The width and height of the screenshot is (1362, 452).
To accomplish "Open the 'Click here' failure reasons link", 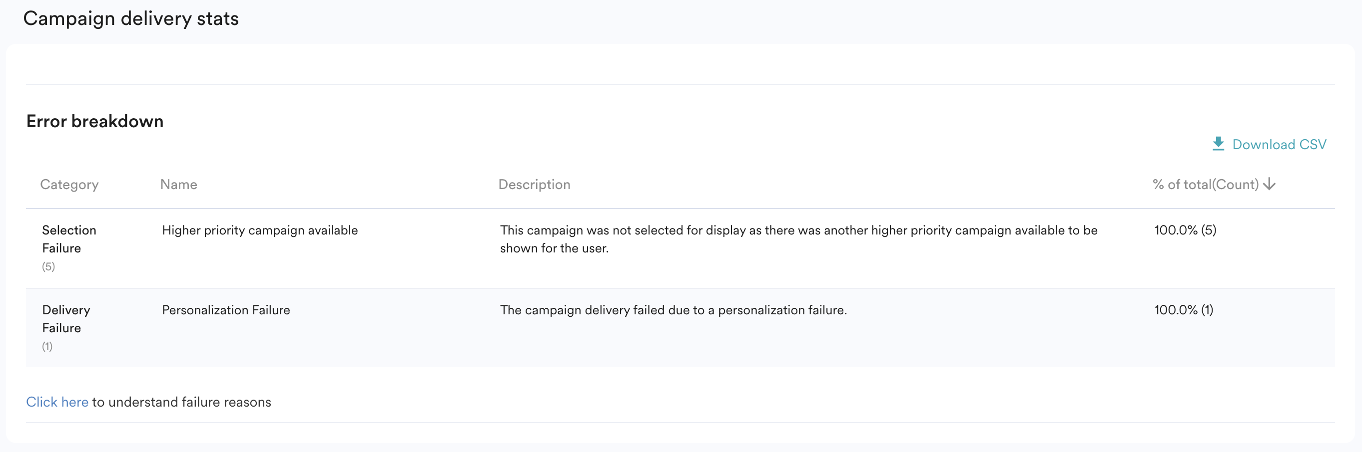I will coord(57,402).
